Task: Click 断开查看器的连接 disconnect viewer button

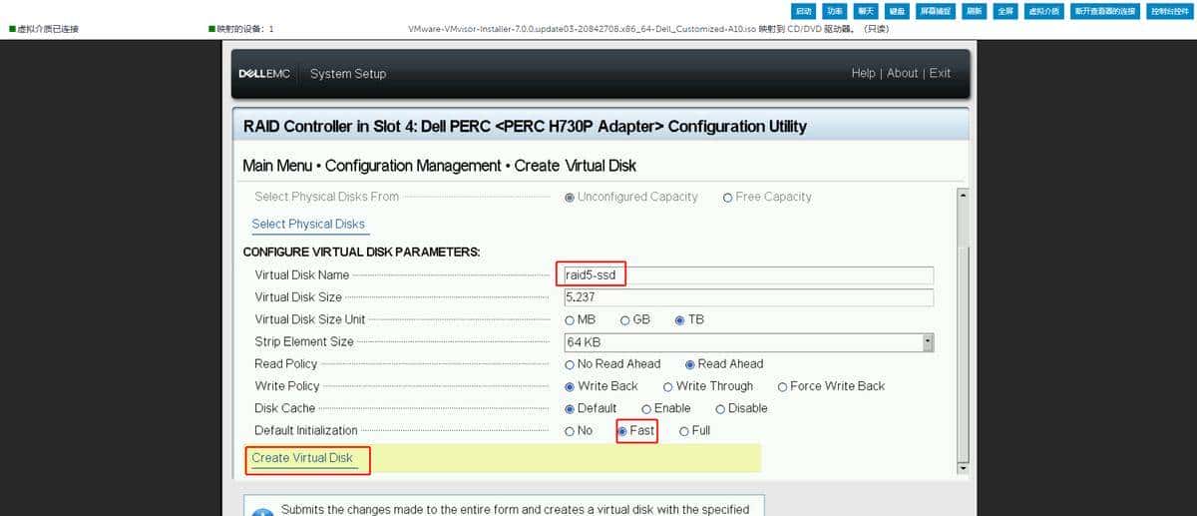Action: point(1104,11)
